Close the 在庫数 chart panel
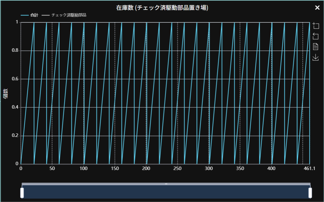This screenshot has width=324, height=202. pos(317,8)
